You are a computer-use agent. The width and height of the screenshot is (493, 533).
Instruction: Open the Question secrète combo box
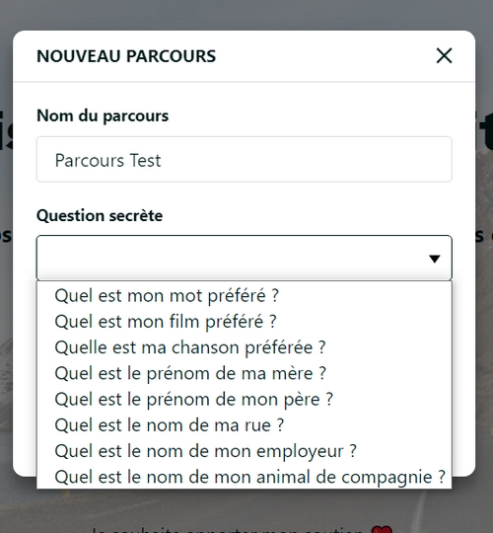(x=245, y=258)
